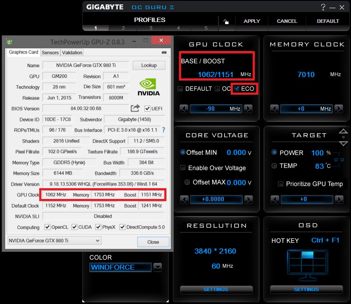Open the GPU selection dropdown in GPU-Z
Image resolution: width=351 pixels, height=304 pixels.
coord(54,241)
